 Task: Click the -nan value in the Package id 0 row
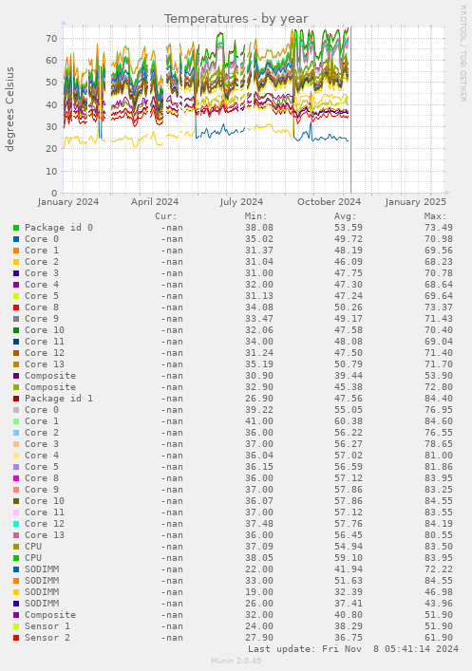click(x=172, y=228)
